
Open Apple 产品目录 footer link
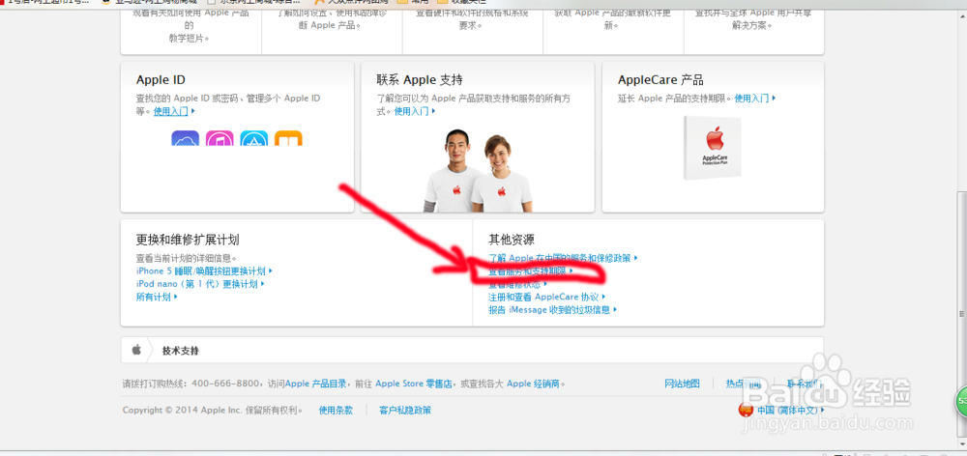point(316,384)
